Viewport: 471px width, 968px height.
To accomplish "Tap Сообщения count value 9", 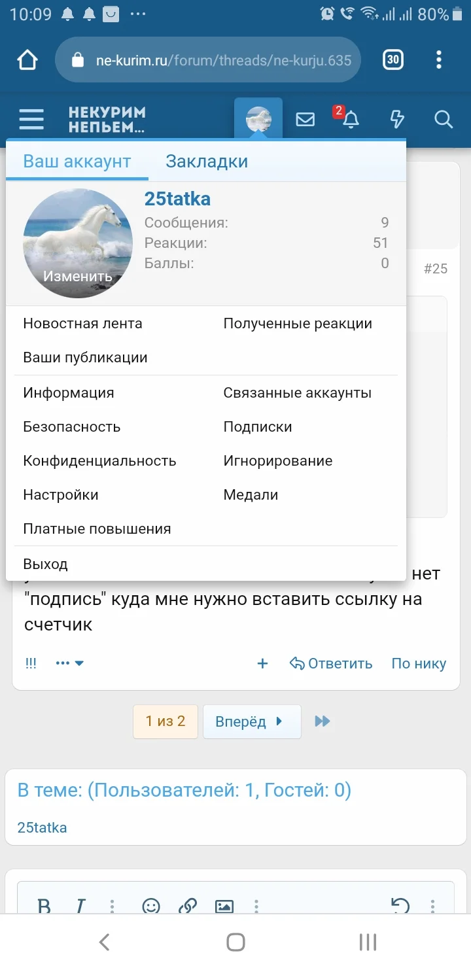I will click(385, 222).
